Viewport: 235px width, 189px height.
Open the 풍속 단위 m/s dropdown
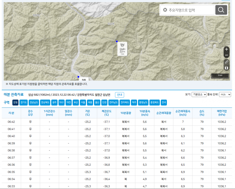coord(225,94)
